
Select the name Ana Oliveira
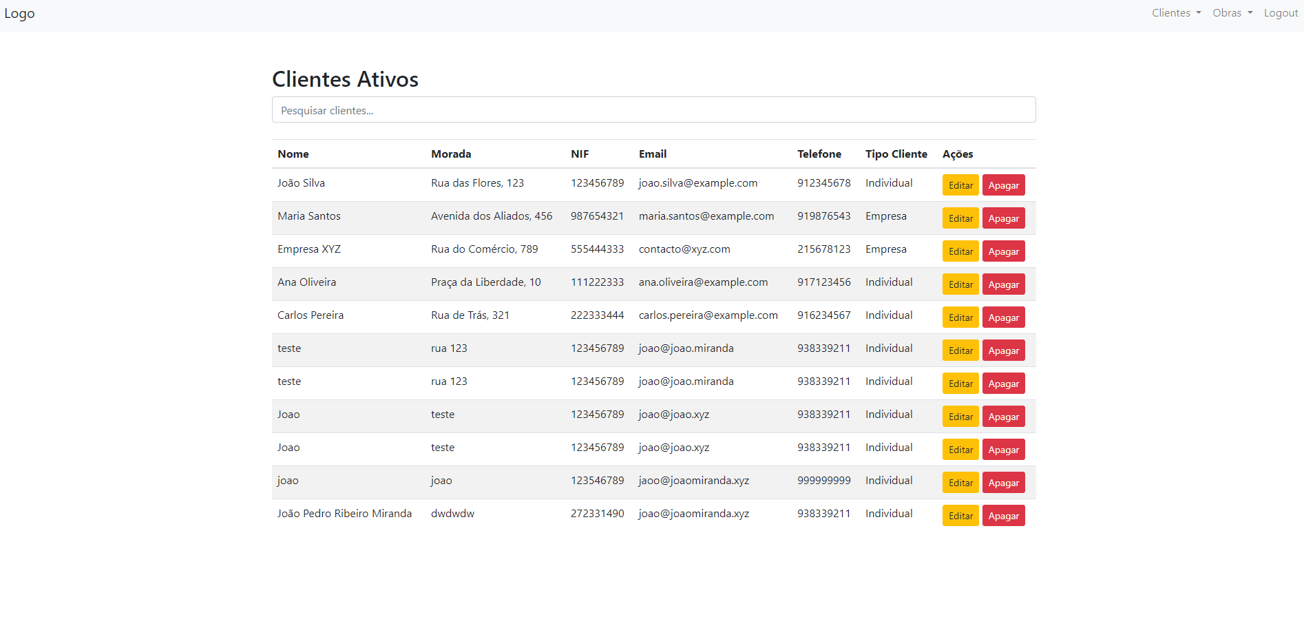(307, 282)
